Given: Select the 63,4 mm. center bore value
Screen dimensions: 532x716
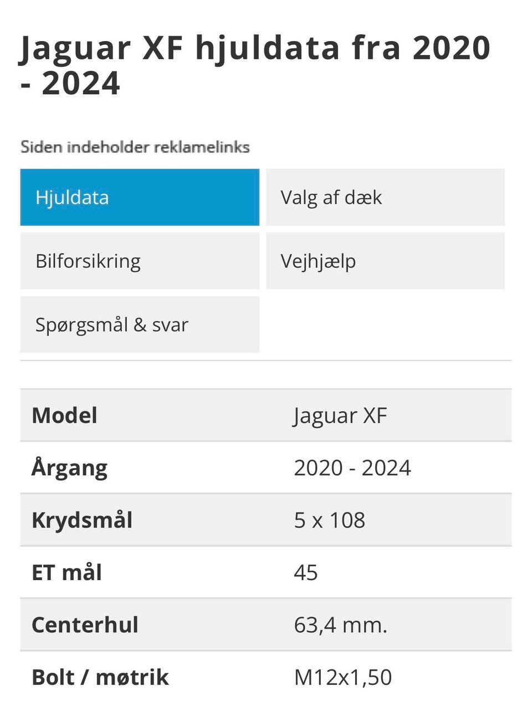Looking at the screenshot, I should [341, 625].
